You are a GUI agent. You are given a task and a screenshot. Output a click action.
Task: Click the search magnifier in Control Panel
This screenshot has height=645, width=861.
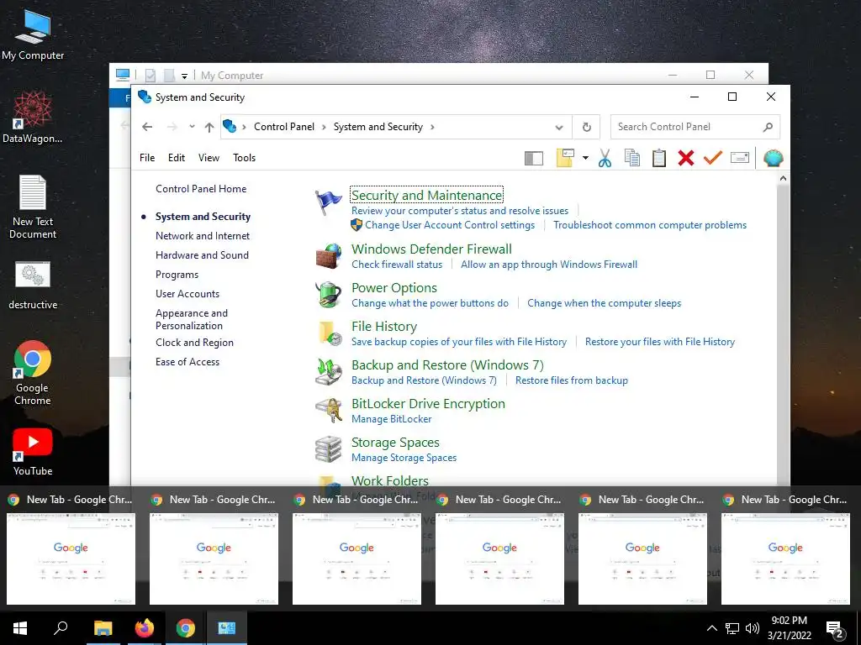tap(769, 128)
